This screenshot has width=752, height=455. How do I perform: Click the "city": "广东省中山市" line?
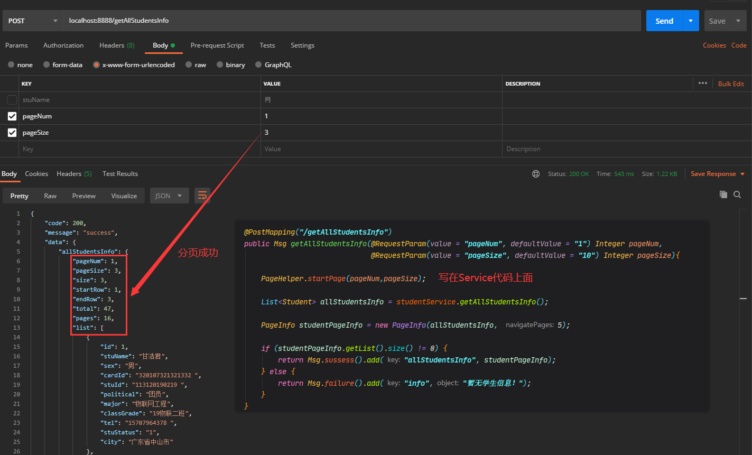pyautogui.click(x=137, y=442)
